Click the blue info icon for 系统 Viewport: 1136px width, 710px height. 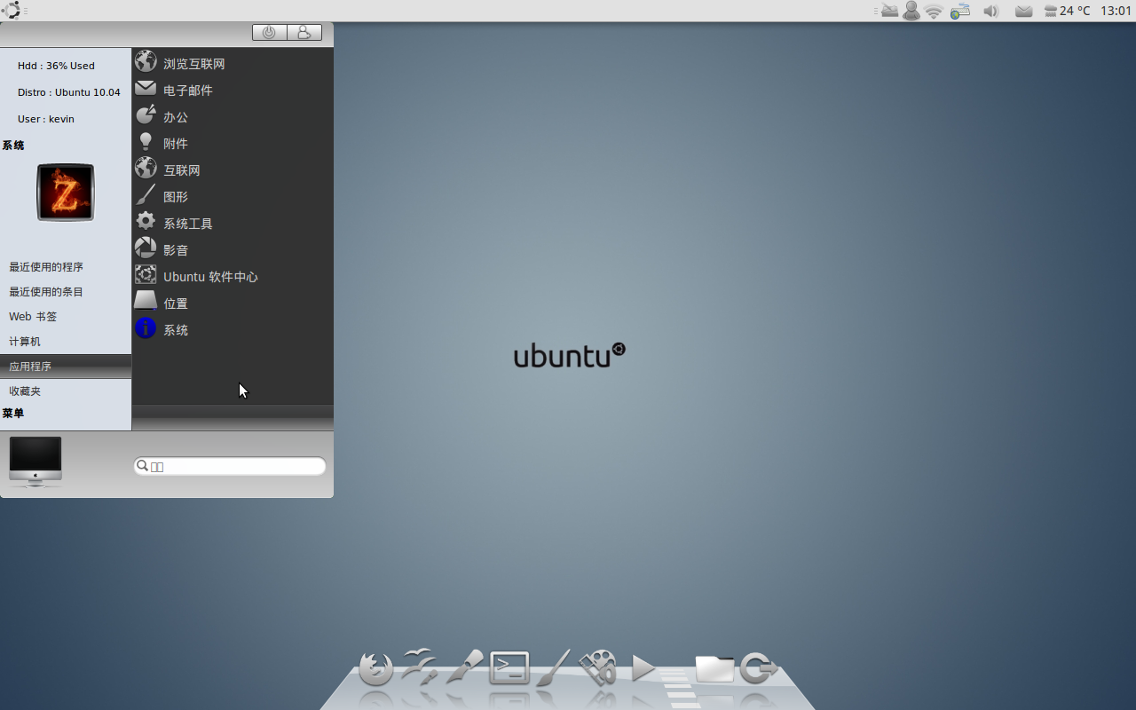point(146,328)
